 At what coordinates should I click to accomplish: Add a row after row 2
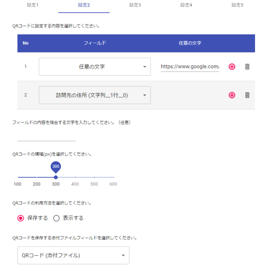232,95
